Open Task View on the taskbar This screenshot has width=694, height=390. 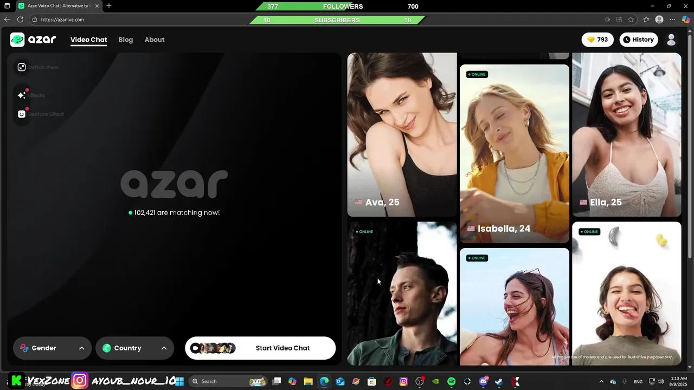(277, 381)
